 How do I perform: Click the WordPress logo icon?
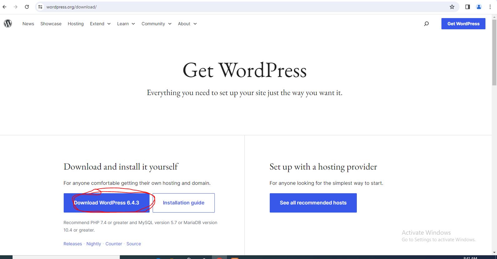point(8,24)
